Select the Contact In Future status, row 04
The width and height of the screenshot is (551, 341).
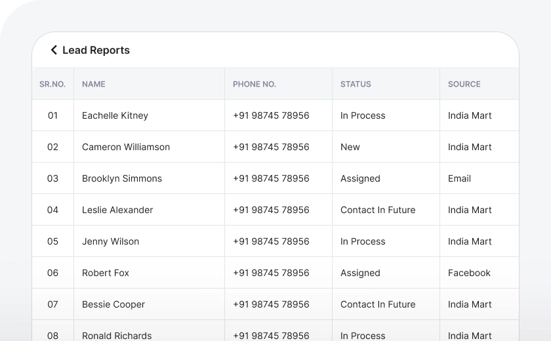pos(378,210)
